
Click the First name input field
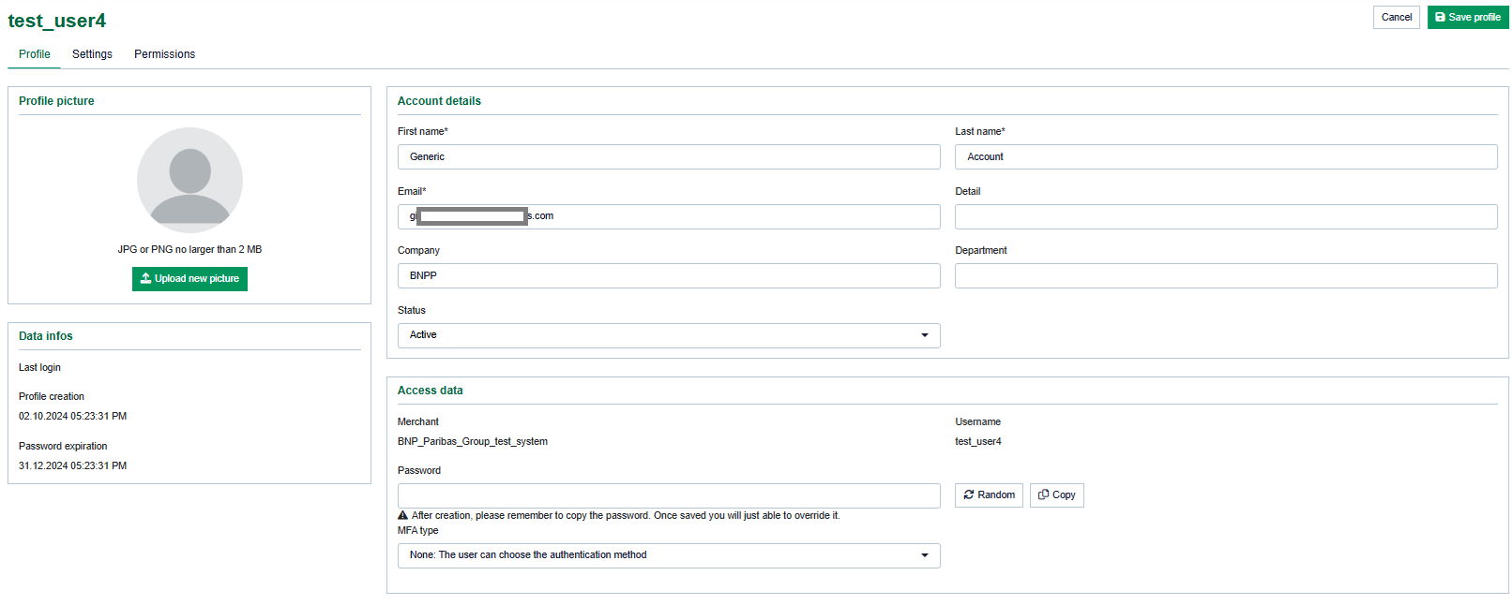coord(668,156)
